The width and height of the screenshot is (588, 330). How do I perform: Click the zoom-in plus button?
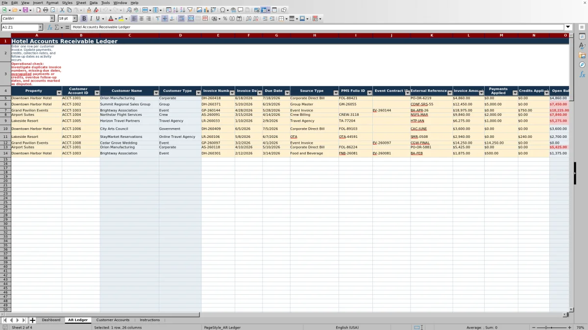[x=569, y=328]
